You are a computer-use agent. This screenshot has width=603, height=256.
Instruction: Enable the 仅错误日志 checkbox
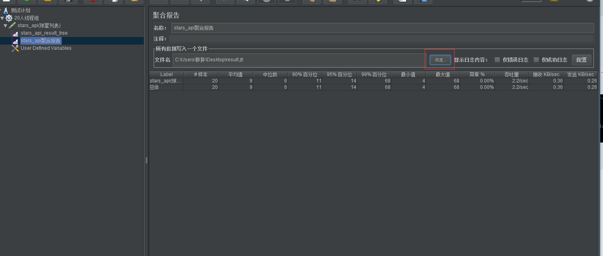pos(497,59)
